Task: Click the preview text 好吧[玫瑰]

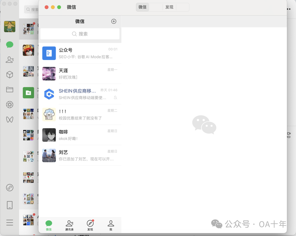Action: pyautogui.click(x=68, y=77)
